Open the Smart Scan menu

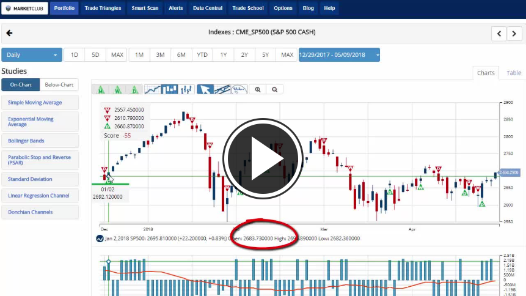tap(145, 8)
